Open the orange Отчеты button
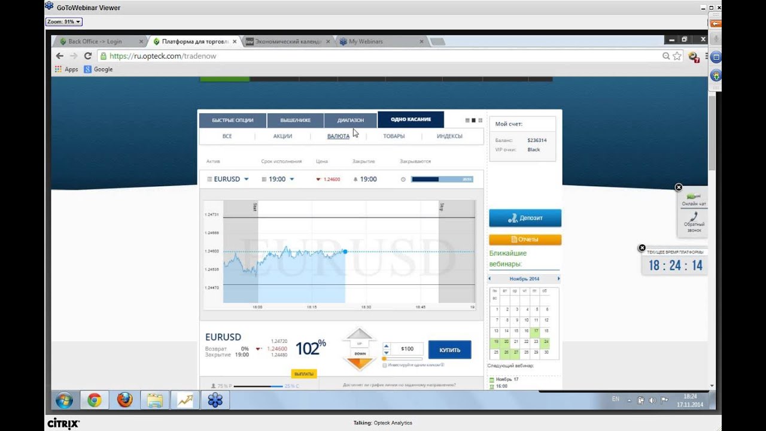 point(525,239)
